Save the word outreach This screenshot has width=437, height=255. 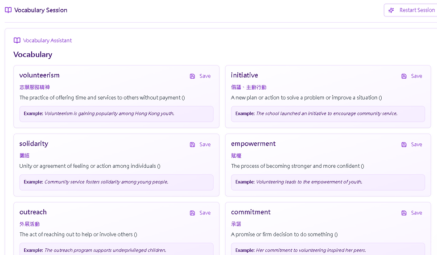tap(200, 213)
